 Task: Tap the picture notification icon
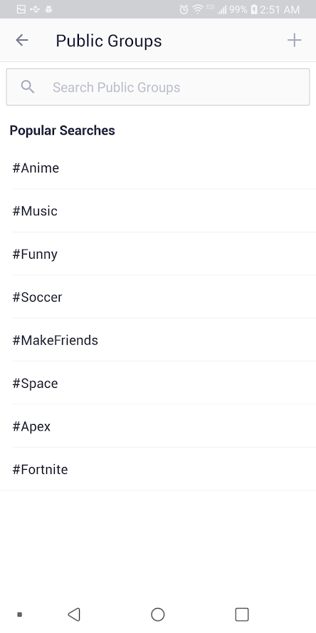click(21, 9)
